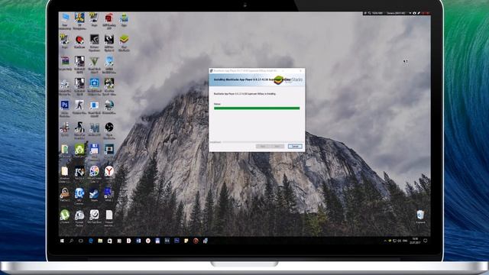This screenshot has height=275, width=489.
Task: Click the BlueStacks logo in installer header
Action: pyautogui.click(x=279, y=79)
